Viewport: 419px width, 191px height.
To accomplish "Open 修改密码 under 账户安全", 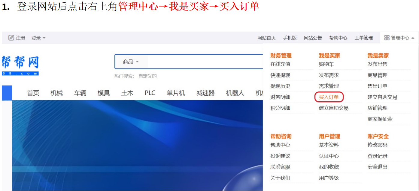I will pos(377,145).
